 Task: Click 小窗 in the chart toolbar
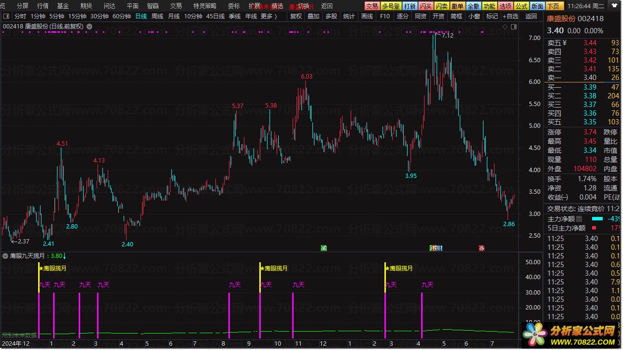pos(474,16)
